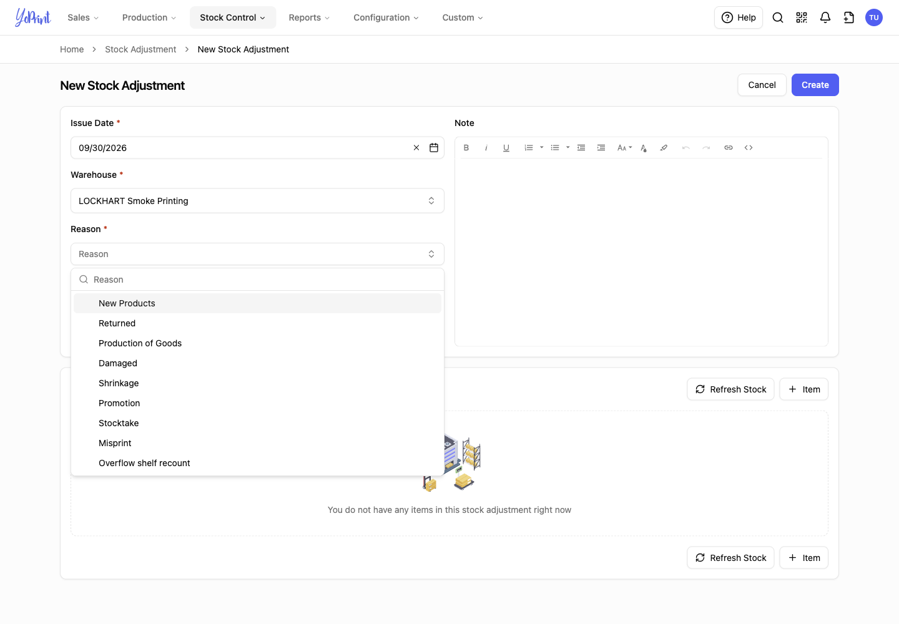Expand the Configuration dropdown menu

click(x=386, y=17)
